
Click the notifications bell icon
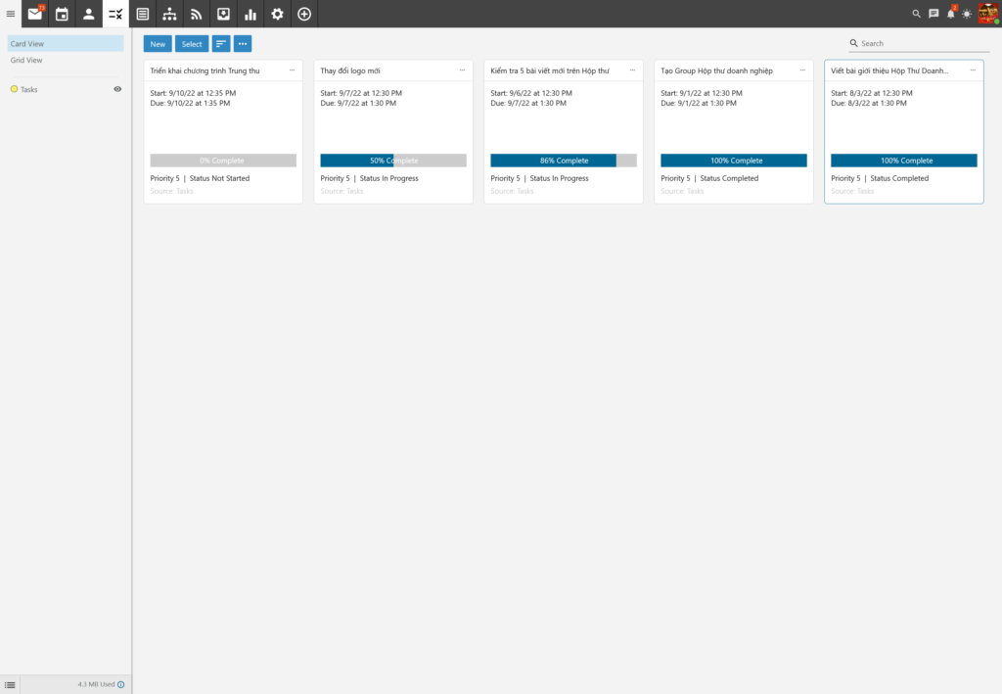(950, 14)
